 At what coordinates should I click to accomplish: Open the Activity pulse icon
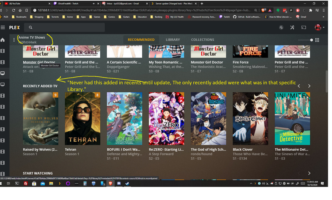click(x=281, y=27)
